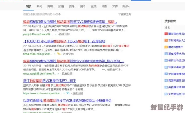Open 【TOUCH】小心跨服集团骗子 百度贴吧 result
The height and width of the screenshot is (113, 185).
click(x=64, y=41)
